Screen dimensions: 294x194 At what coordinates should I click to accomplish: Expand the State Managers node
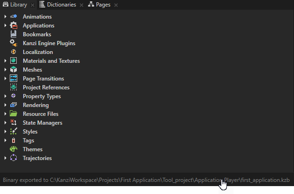point(5,123)
